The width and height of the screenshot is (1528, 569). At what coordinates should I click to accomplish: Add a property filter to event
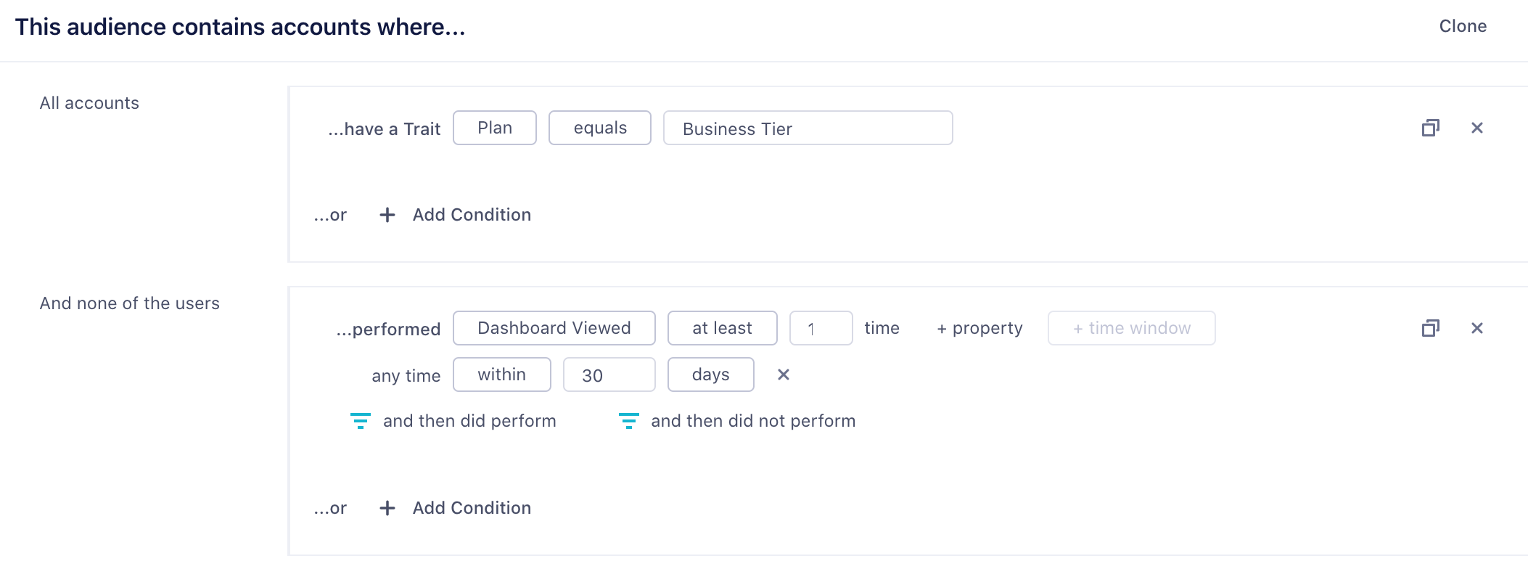(979, 329)
